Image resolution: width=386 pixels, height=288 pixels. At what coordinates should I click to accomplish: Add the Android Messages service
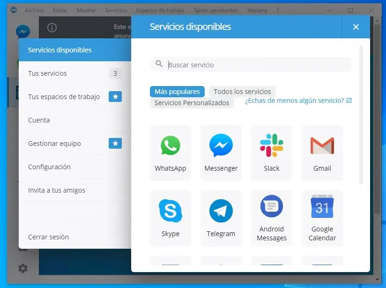(x=272, y=218)
